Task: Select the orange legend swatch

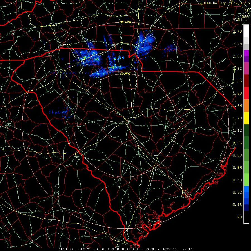Action: click(246, 106)
